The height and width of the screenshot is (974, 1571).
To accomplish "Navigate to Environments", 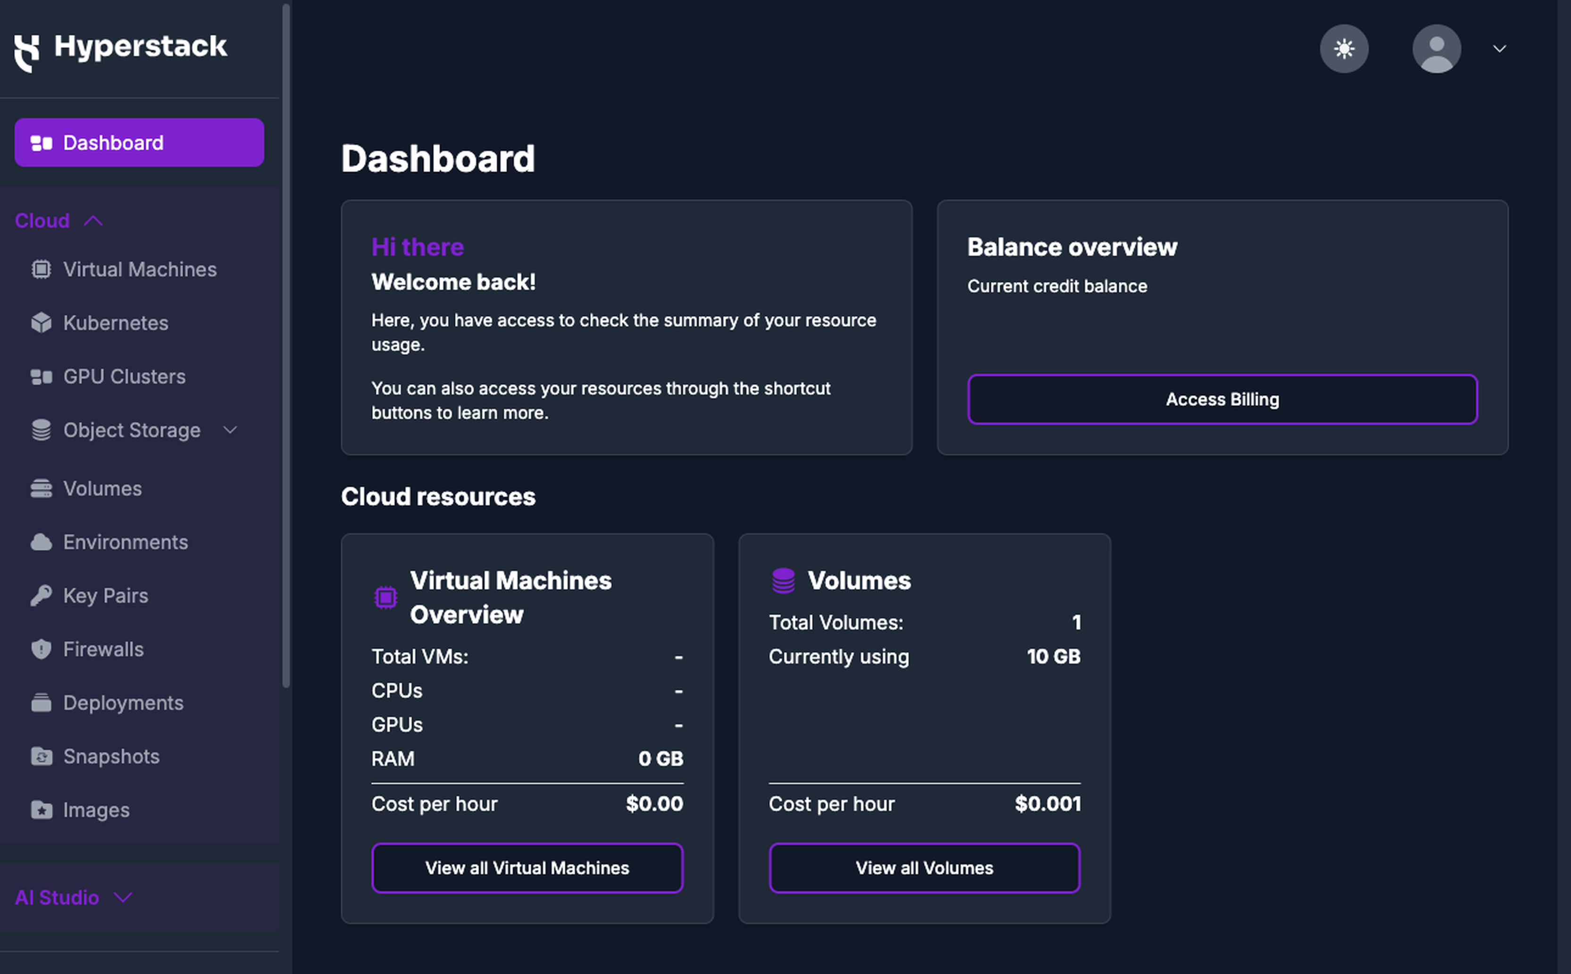I will [x=125, y=542].
